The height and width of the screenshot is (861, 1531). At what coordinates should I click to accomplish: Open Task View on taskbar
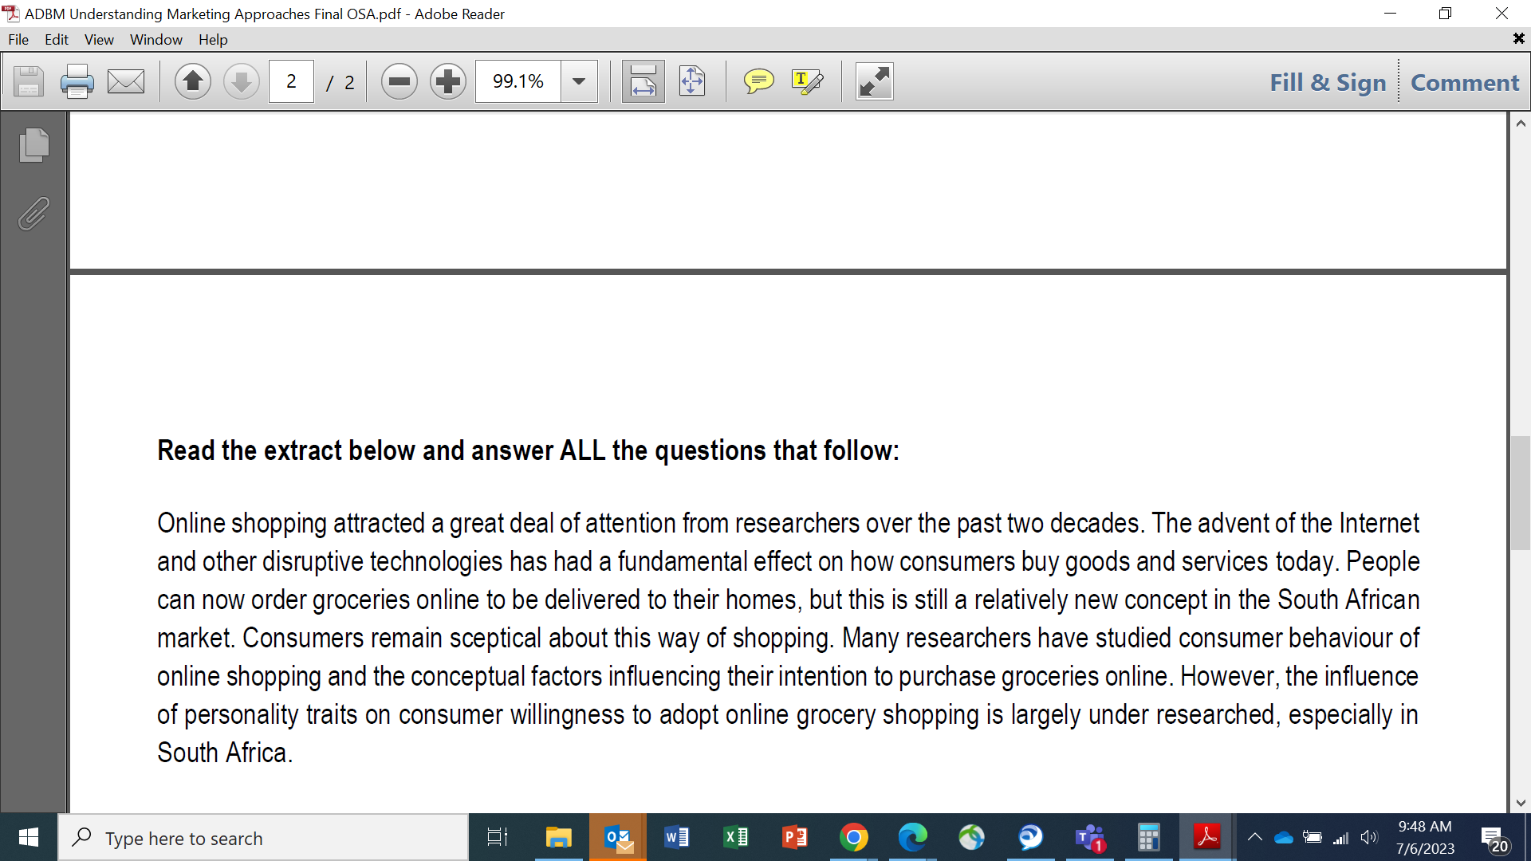click(x=498, y=837)
